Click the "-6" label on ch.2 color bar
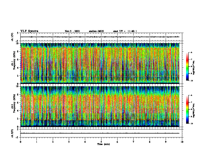Screen dimensions: 205x159 191,95
